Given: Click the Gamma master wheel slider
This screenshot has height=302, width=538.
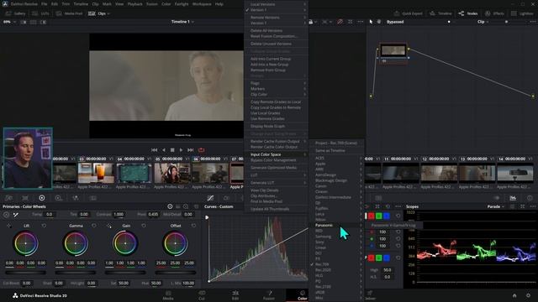Looking at the screenshot, I should 76,273.
